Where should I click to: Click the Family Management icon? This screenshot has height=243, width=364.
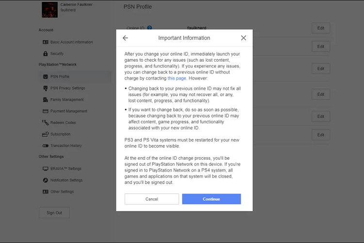(45, 99)
